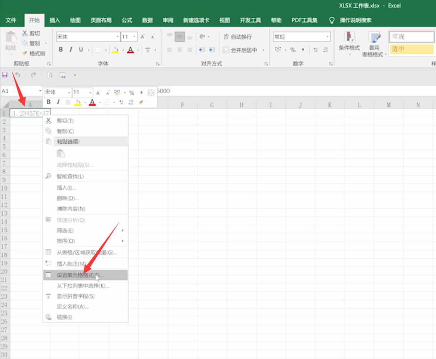Choose 插入批注(M) in the context menu
The width and height of the screenshot is (436, 359).
coord(86,264)
